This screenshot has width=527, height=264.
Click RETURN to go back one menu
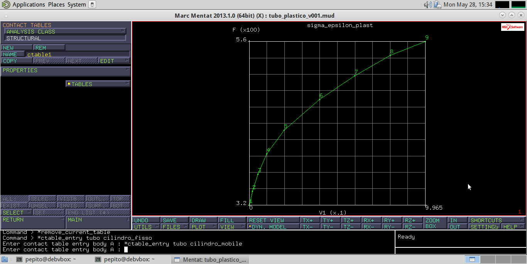pyautogui.click(x=32, y=222)
